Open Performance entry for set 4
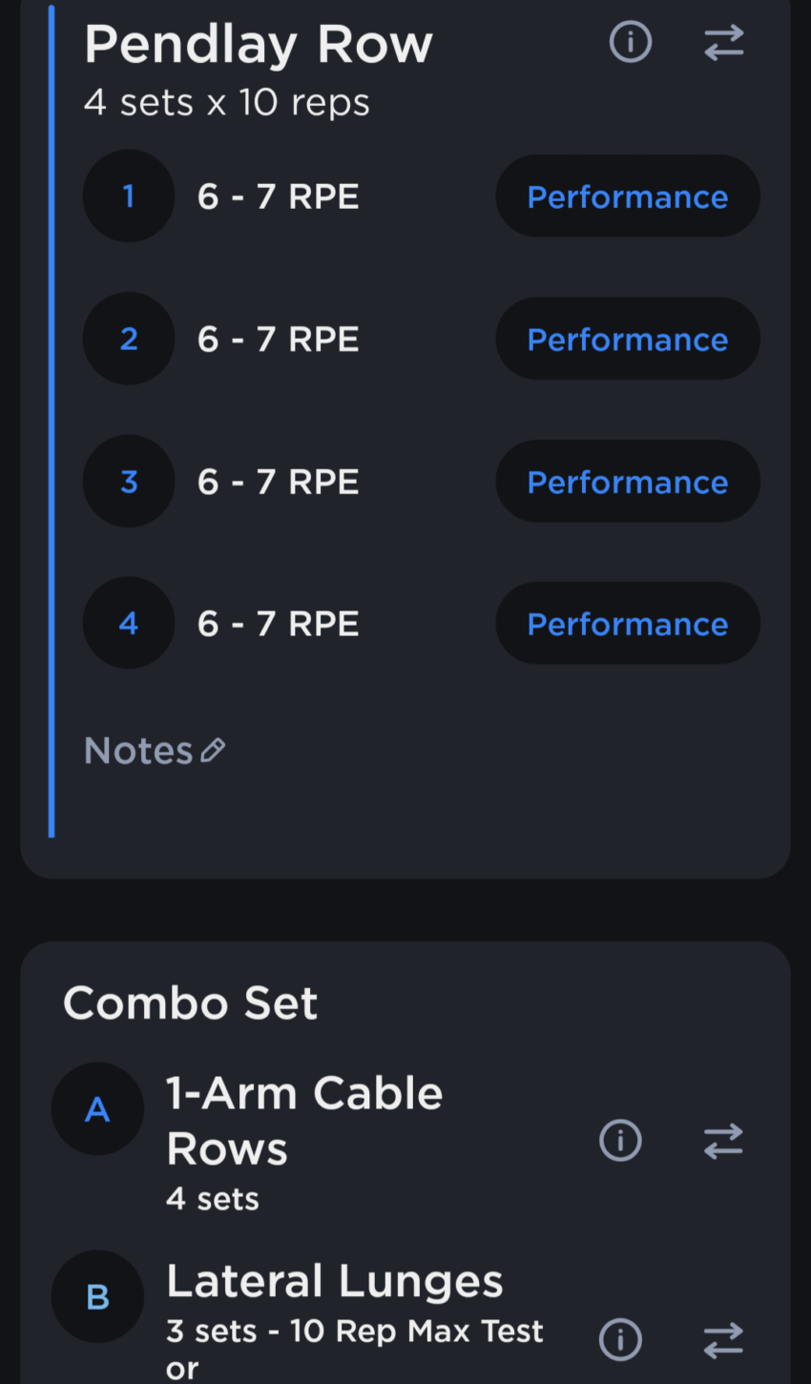811x1384 pixels. tap(628, 624)
